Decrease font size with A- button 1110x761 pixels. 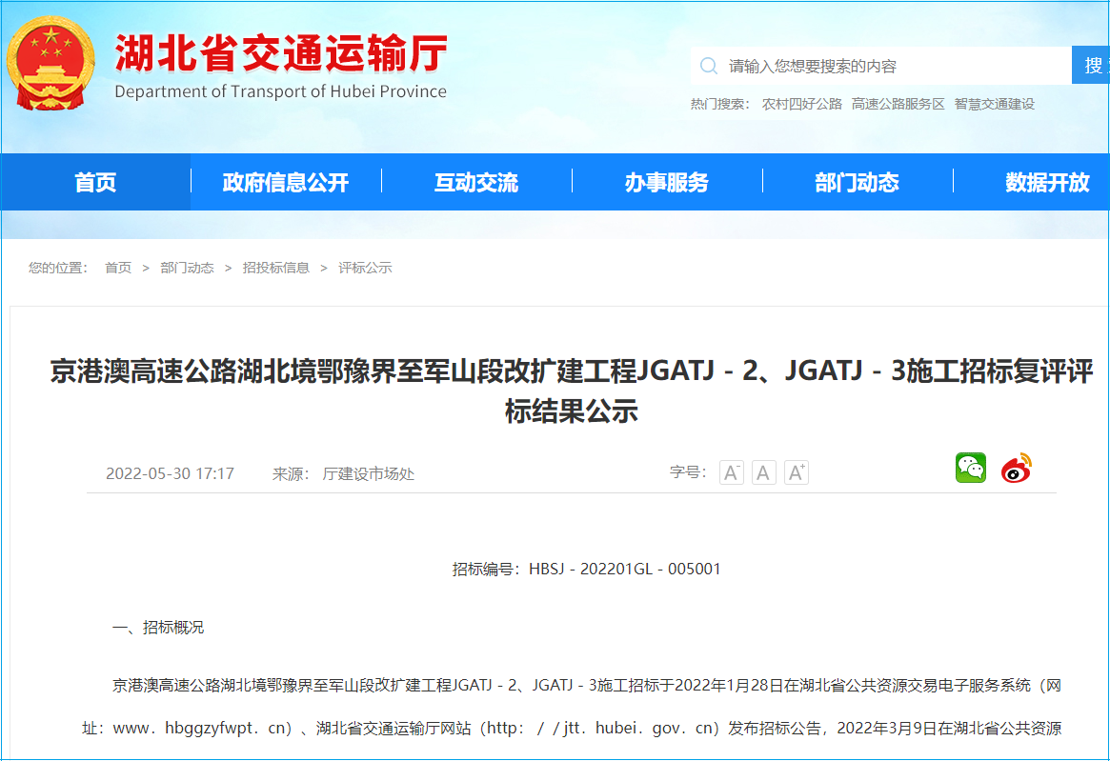click(x=731, y=472)
